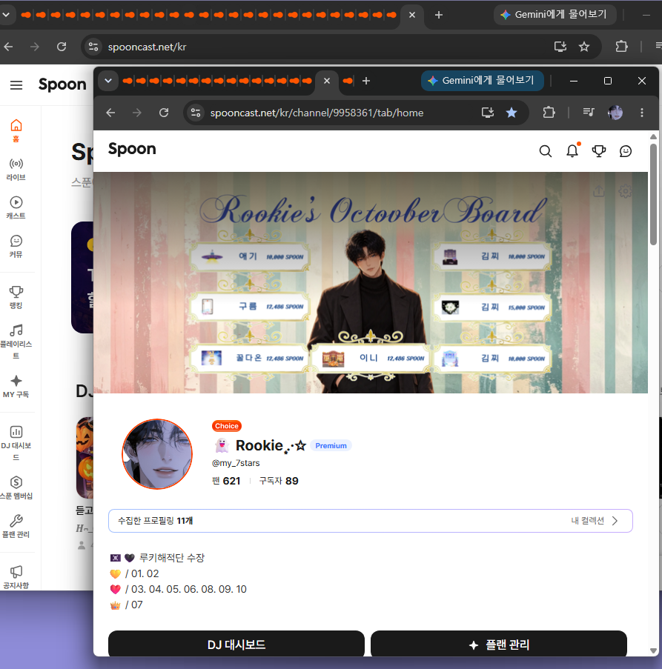Image resolution: width=662 pixels, height=669 pixels.
Task: Expand tab search dropdown in front window
Action: tap(108, 81)
